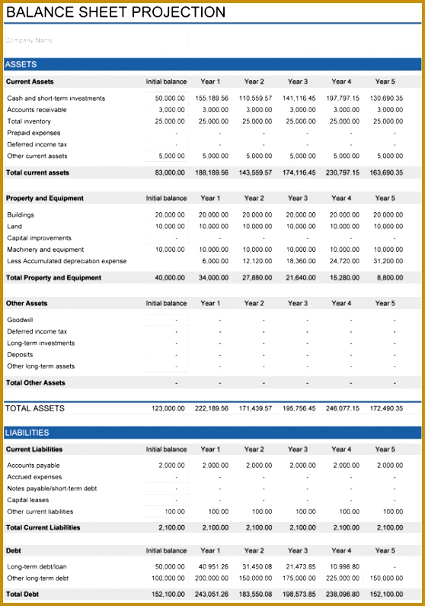Select accumulated depreciation value 24,720.00
This screenshot has width=425, height=606.
[x=344, y=261]
